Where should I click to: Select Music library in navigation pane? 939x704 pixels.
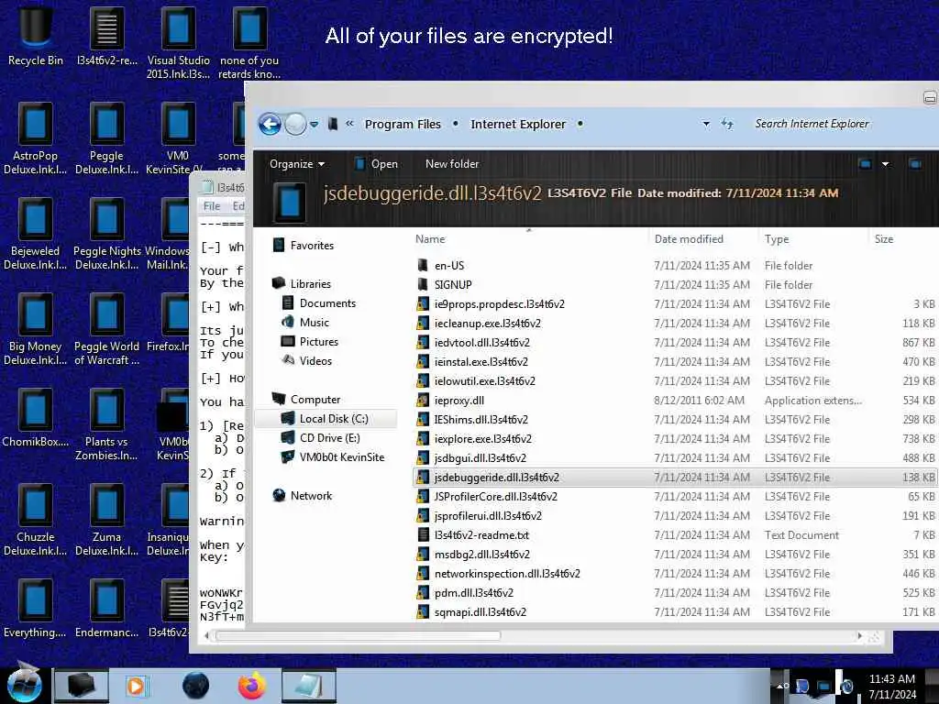(x=305, y=323)
